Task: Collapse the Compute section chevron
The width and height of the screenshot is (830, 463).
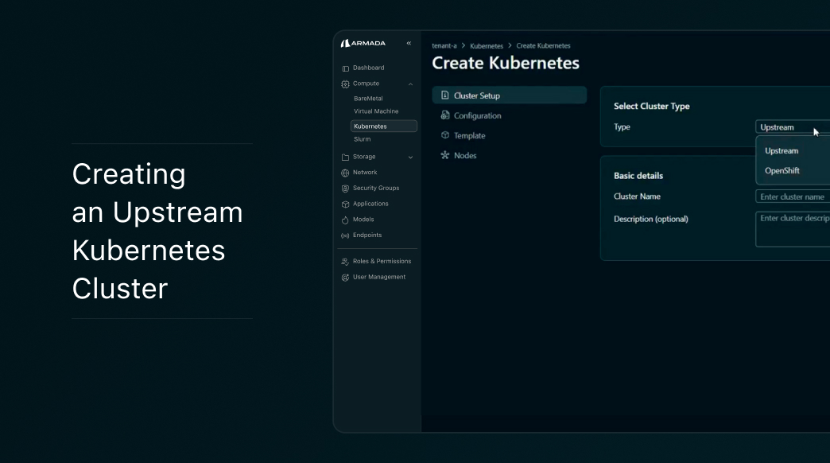Action: 410,84
